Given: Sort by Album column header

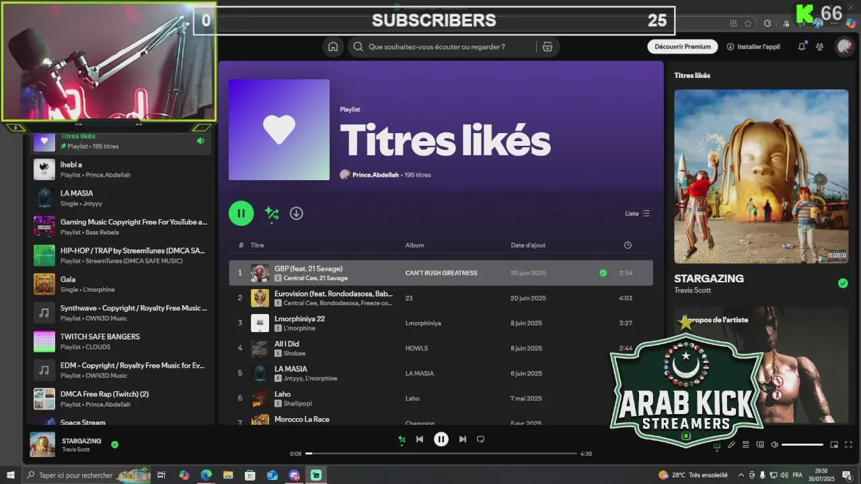Looking at the screenshot, I should point(414,245).
